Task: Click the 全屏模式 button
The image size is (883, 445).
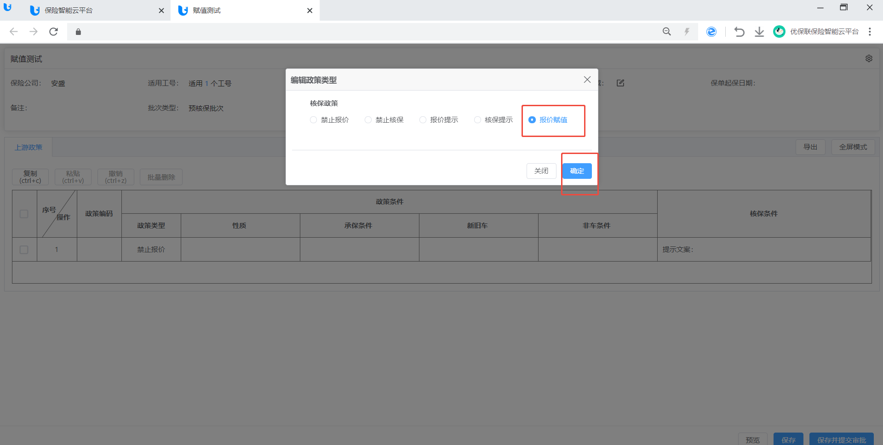Action: tap(853, 147)
